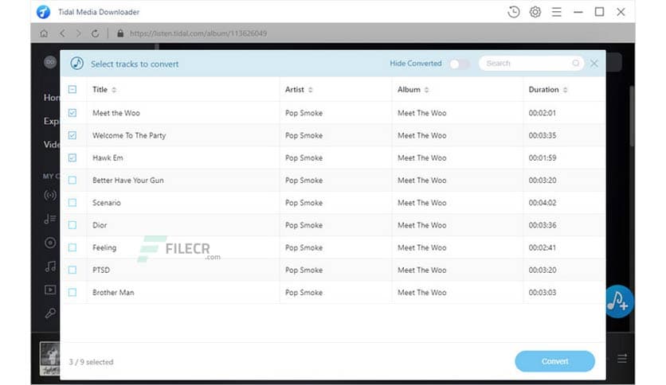The height and width of the screenshot is (385, 666).
Task: Click the listen.tidal.com URL address bar
Action: tap(198, 33)
